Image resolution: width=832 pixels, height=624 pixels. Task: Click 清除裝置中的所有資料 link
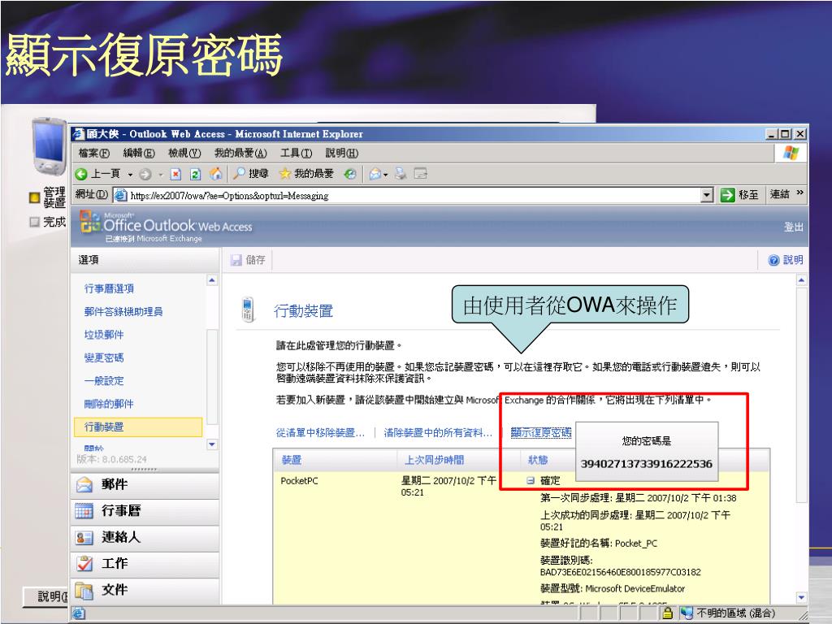(438, 432)
